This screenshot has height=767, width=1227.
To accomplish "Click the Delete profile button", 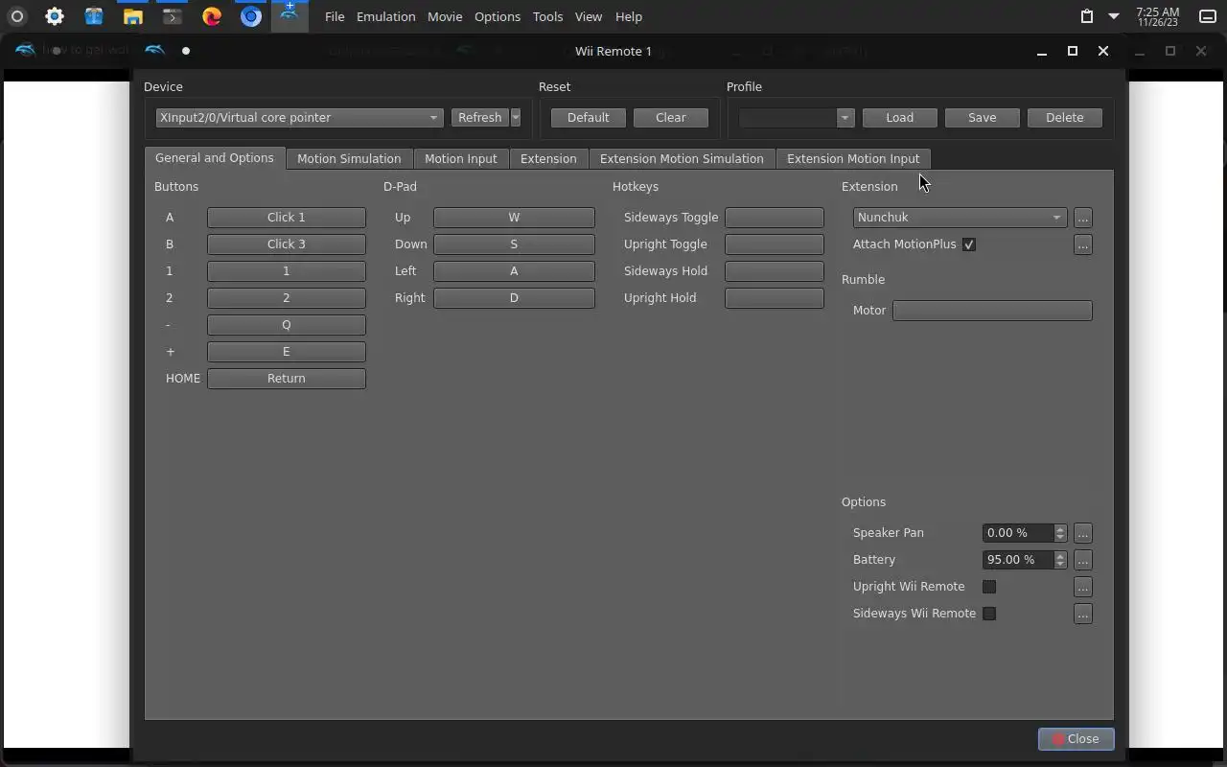I will pyautogui.click(x=1065, y=118).
